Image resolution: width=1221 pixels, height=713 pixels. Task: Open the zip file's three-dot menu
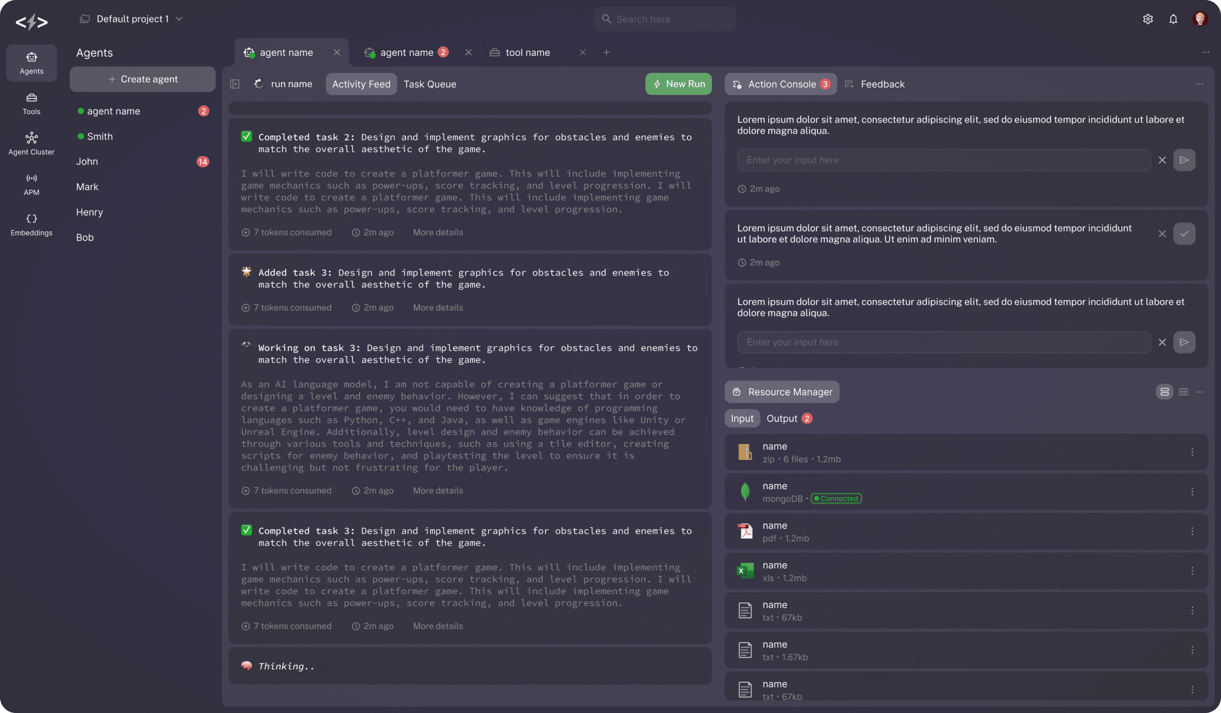point(1192,452)
